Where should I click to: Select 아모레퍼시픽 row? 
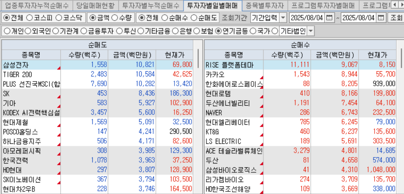click(97, 151)
